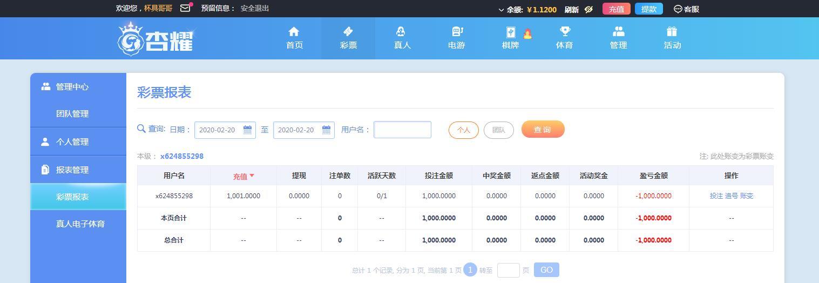Screen dimensions: 819x283
Task: Click the 0/1 active days cell
Action: pos(382,196)
